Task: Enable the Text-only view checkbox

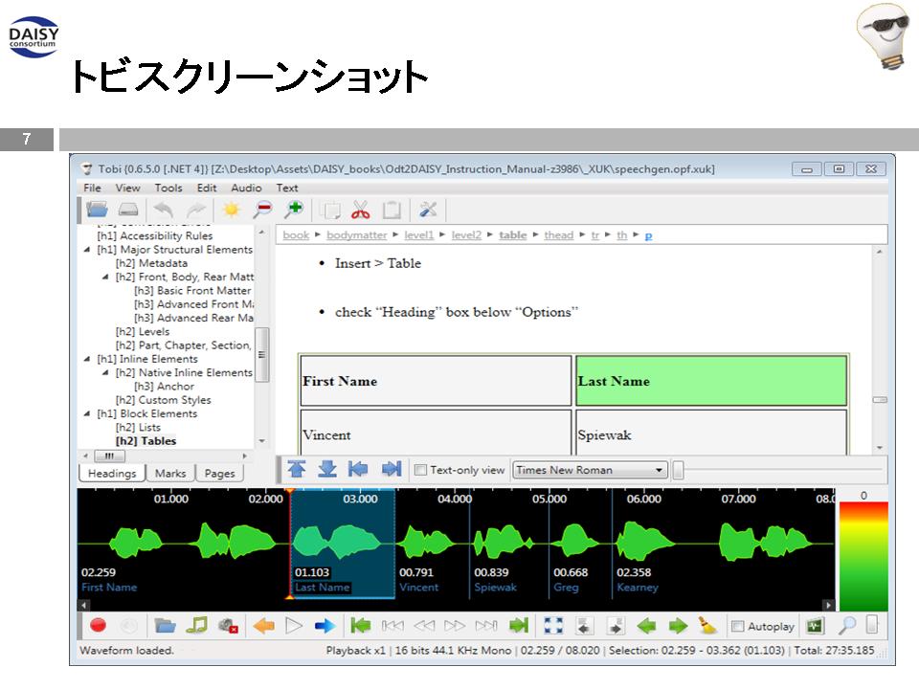Action: tap(420, 470)
